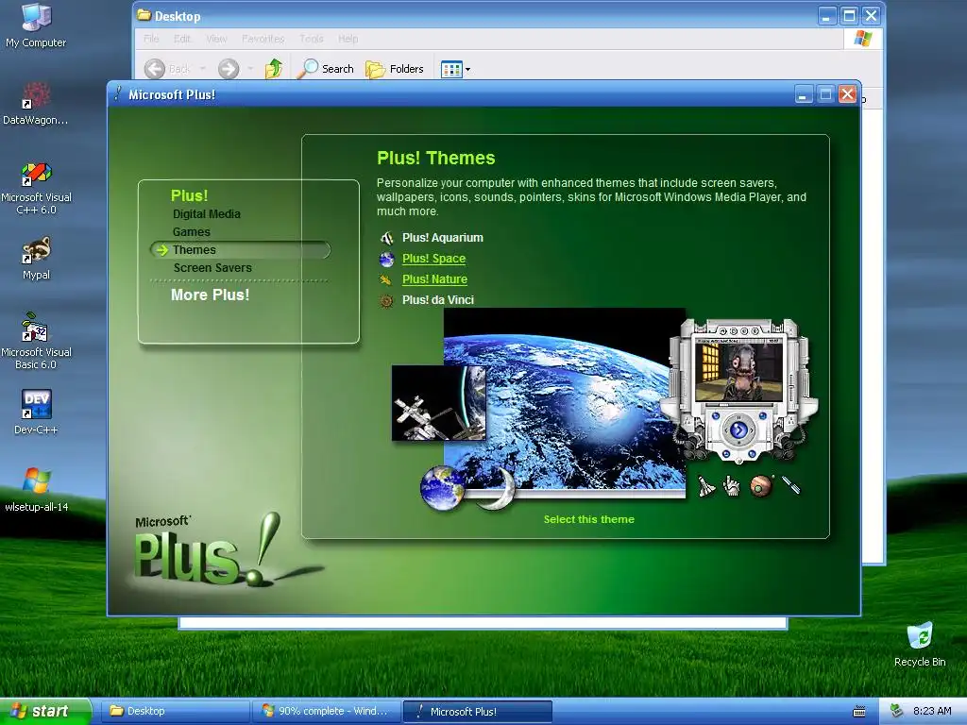Open View menu in Desktop window
The width and height of the screenshot is (967, 725).
tap(216, 39)
